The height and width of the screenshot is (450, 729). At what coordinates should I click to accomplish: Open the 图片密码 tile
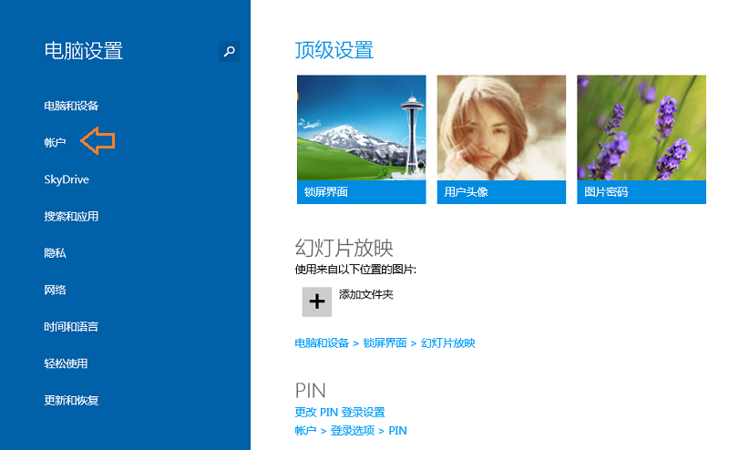pos(642,139)
